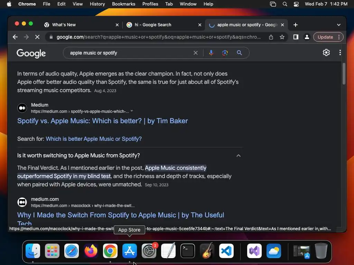Click the forward navigation arrow
This screenshot has width=354, height=265.
click(x=26, y=37)
